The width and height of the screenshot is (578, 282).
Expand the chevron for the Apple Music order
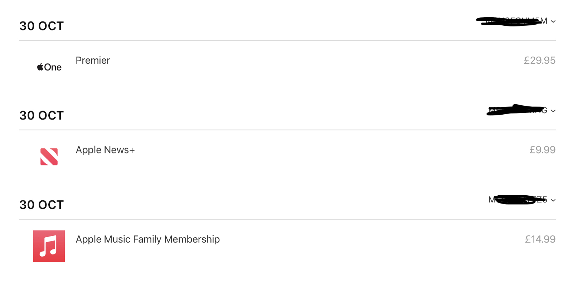pos(553,200)
